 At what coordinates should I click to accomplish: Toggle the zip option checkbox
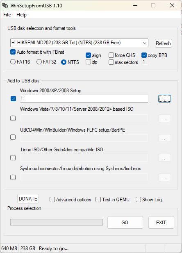tap(88, 62)
